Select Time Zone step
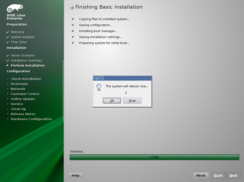The image size is (244, 182). 19,42
